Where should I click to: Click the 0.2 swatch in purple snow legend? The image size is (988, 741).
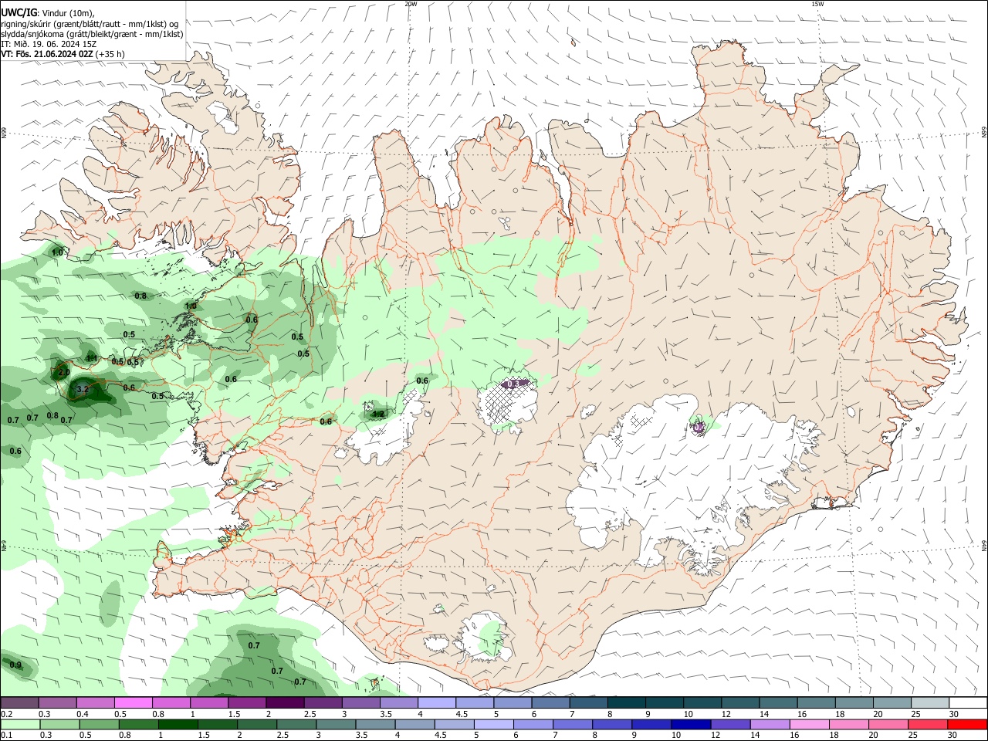19,702
